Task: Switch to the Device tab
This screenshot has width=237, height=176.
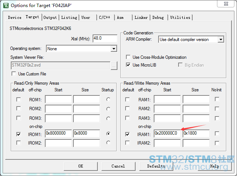Action: pos(15,17)
